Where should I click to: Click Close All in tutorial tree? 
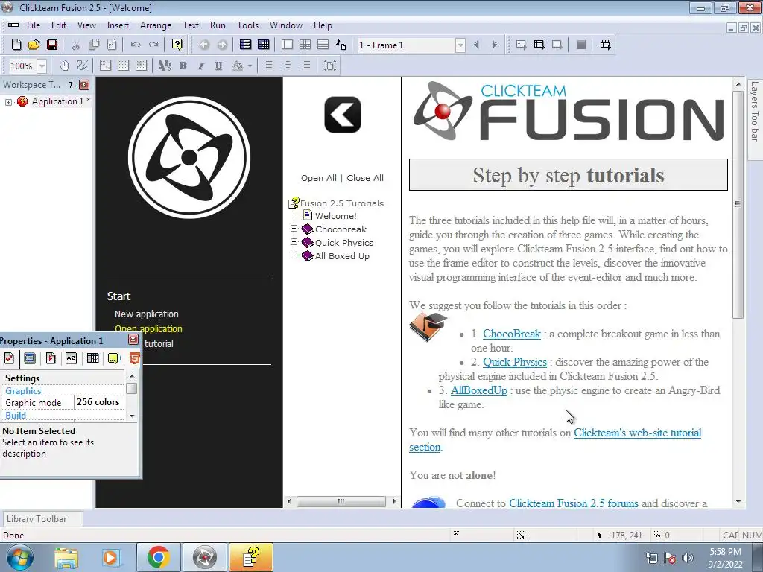pyautogui.click(x=365, y=178)
